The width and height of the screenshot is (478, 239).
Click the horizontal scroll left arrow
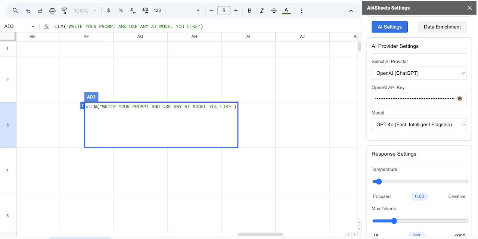tap(348, 235)
